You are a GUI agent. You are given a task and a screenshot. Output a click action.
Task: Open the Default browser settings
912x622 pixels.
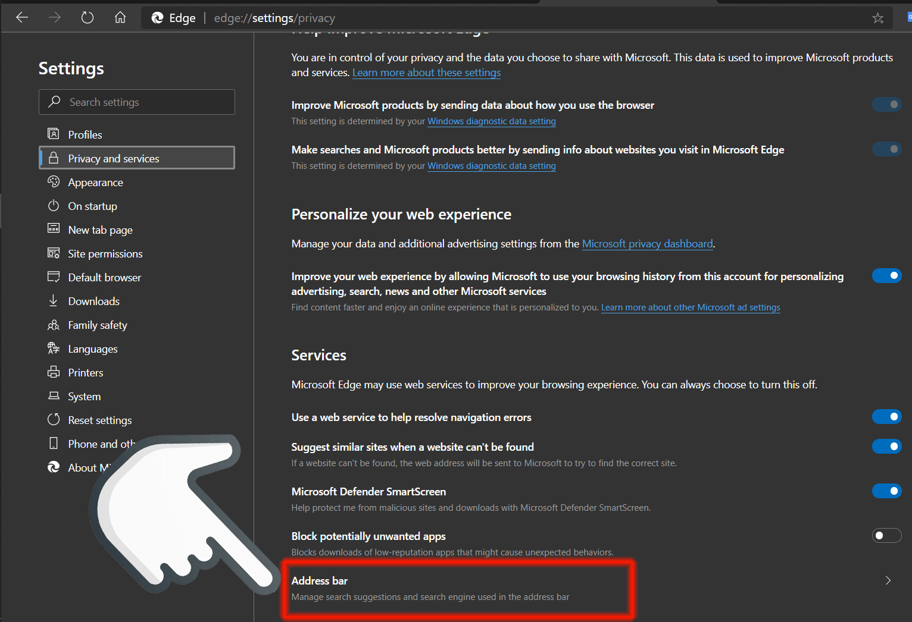[x=137, y=277]
